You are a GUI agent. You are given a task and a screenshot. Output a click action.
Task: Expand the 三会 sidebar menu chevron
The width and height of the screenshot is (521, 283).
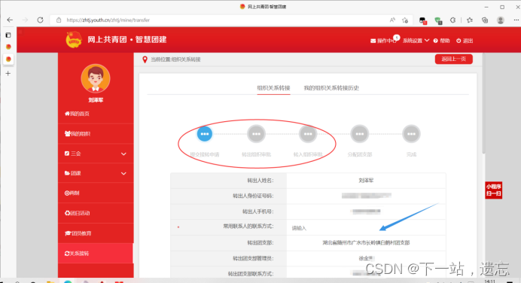(123, 154)
